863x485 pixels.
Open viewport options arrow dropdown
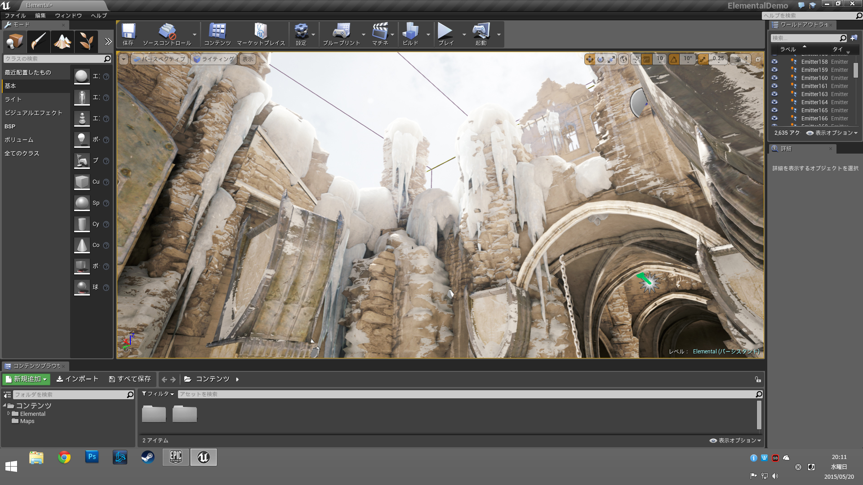point(124,59)
